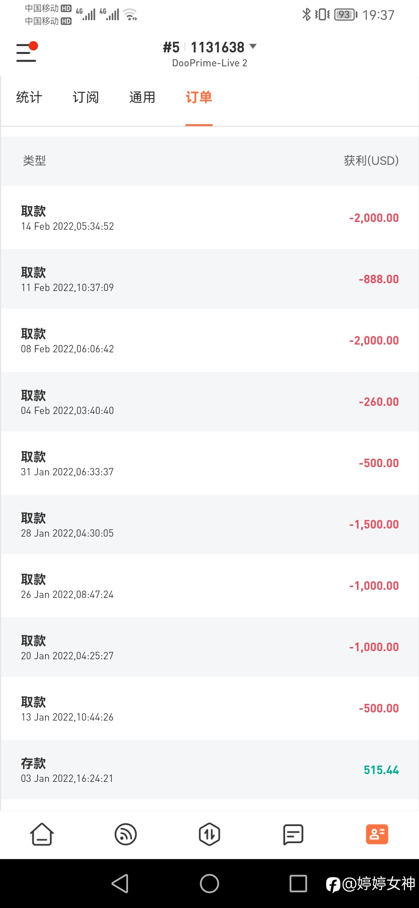Open the signal feed icon in bottom bar
The height and width of the screenshot is (908, 419).
click(x=126, y=834)
